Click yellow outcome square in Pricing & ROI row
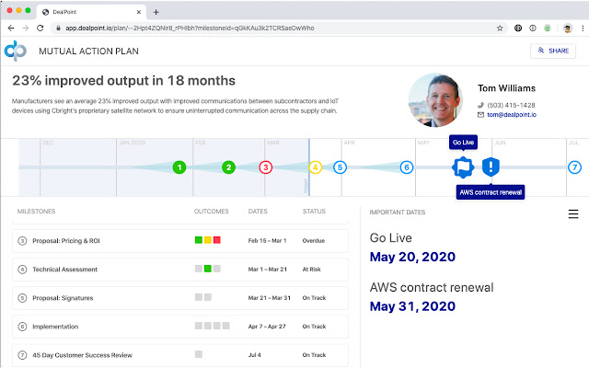Viewport: 589px width, 368px height. (x=208, y=240)
